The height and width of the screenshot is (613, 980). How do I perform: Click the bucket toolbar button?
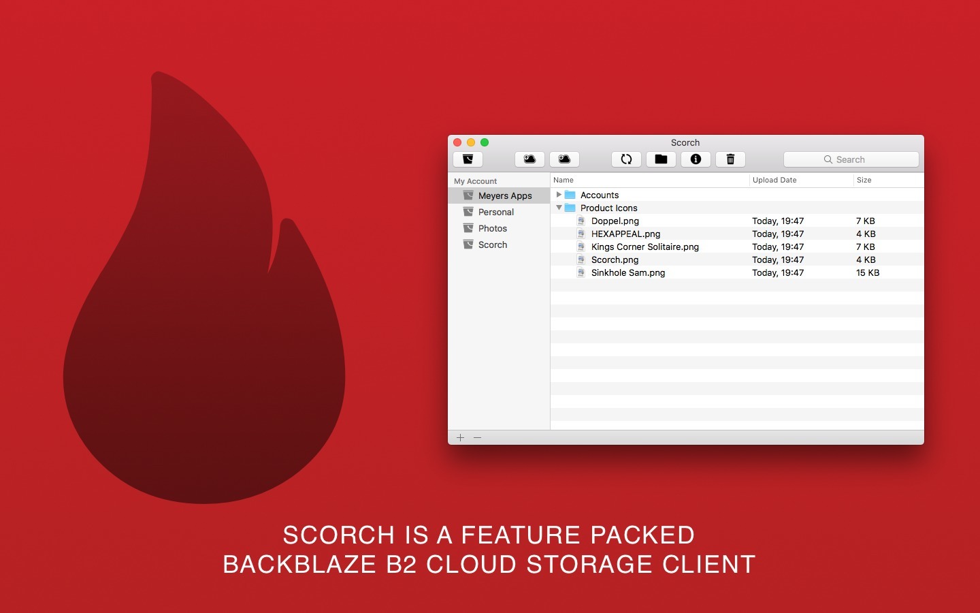coord(468,159)
